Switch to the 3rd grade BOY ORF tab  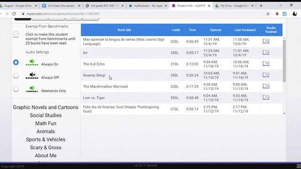[104, 6]
